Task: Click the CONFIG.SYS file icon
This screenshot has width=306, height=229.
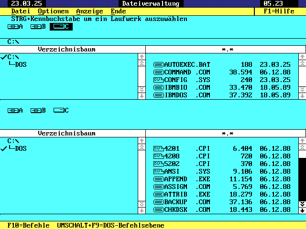Action: point(158,80)
